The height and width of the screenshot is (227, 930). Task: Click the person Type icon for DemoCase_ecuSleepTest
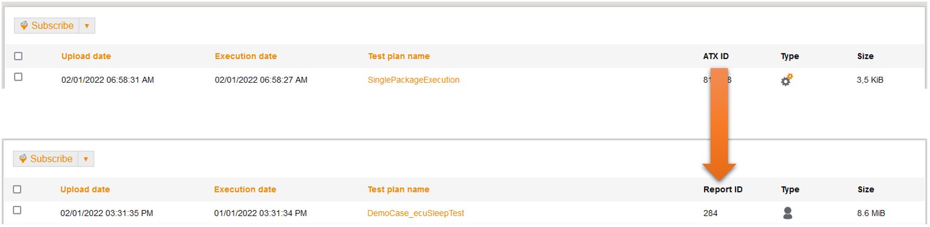(788, 213)
